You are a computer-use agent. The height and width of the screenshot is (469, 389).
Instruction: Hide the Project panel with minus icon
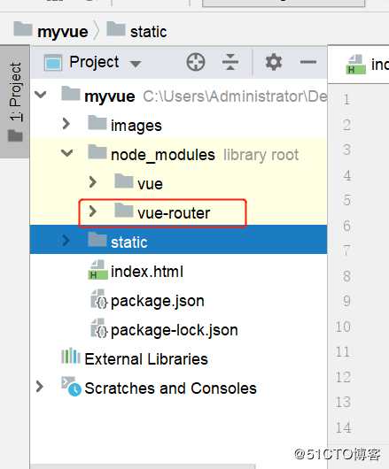308,62
